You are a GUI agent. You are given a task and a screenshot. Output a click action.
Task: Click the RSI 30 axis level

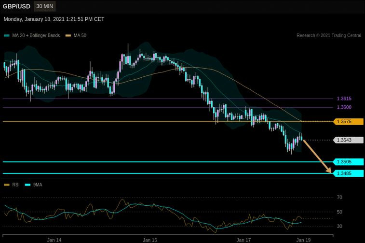click(x=339, y=226)
